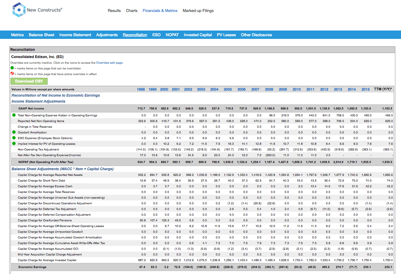The height and width of the screenshot is (274, 401).
Task: Click 'Reported Net Non-Operating Items' row label
Action: coord(41,121)
